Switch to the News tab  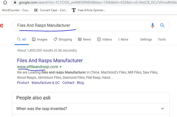click(84, 39)
